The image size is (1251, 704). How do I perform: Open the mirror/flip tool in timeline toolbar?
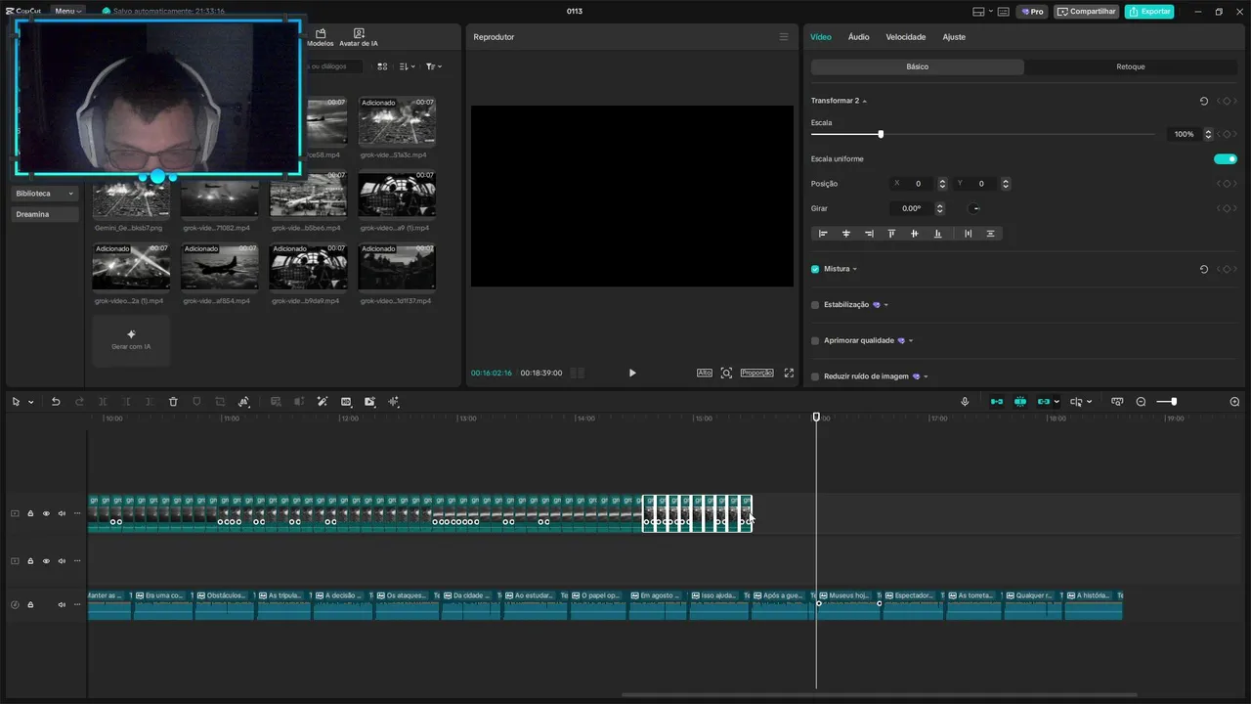tap(243, 402)
